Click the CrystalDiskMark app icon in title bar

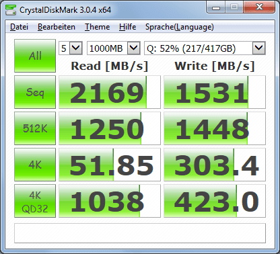point(11,9)
